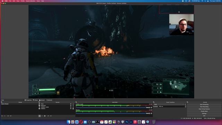Open transition properties gear next to Fade
222x125 pixels.
[x=185, y=105]
